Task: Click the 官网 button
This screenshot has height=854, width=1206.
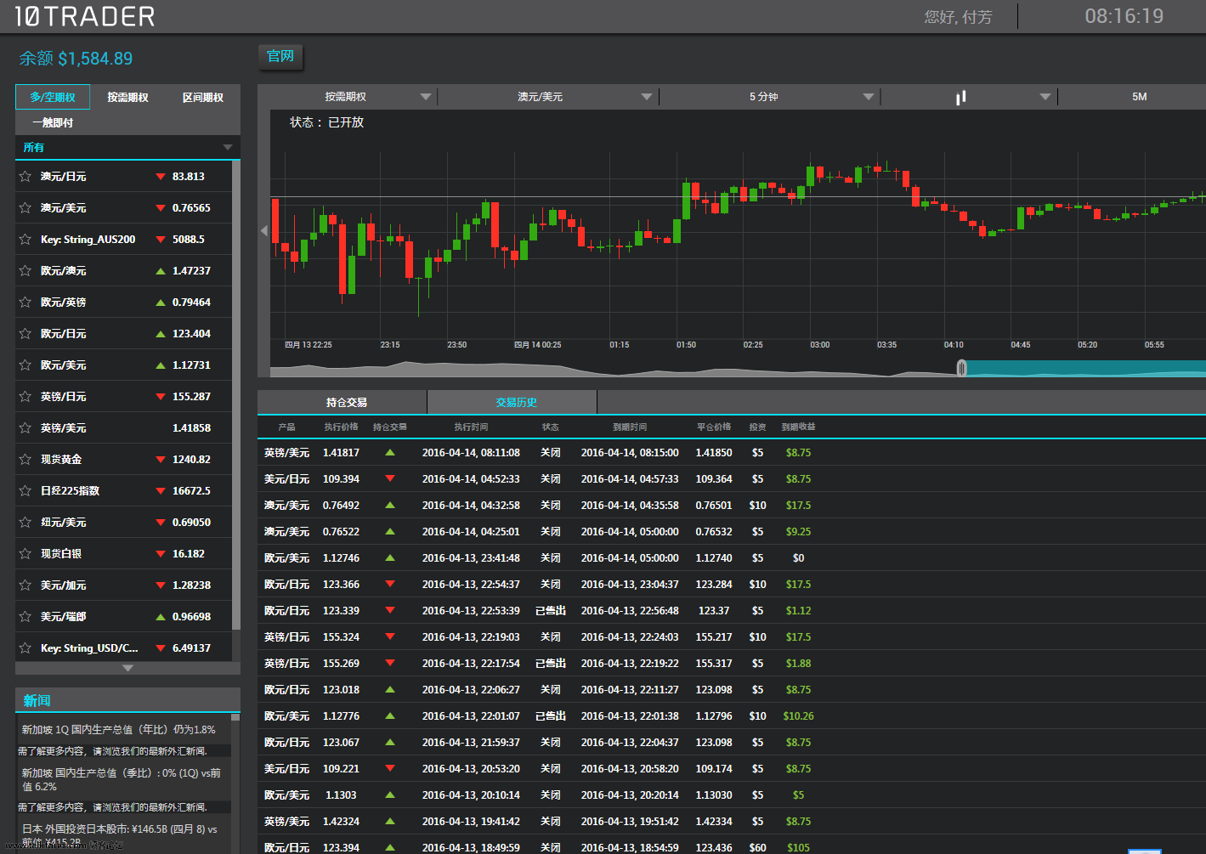Action: pyautogui.click(x=280, y=56)
